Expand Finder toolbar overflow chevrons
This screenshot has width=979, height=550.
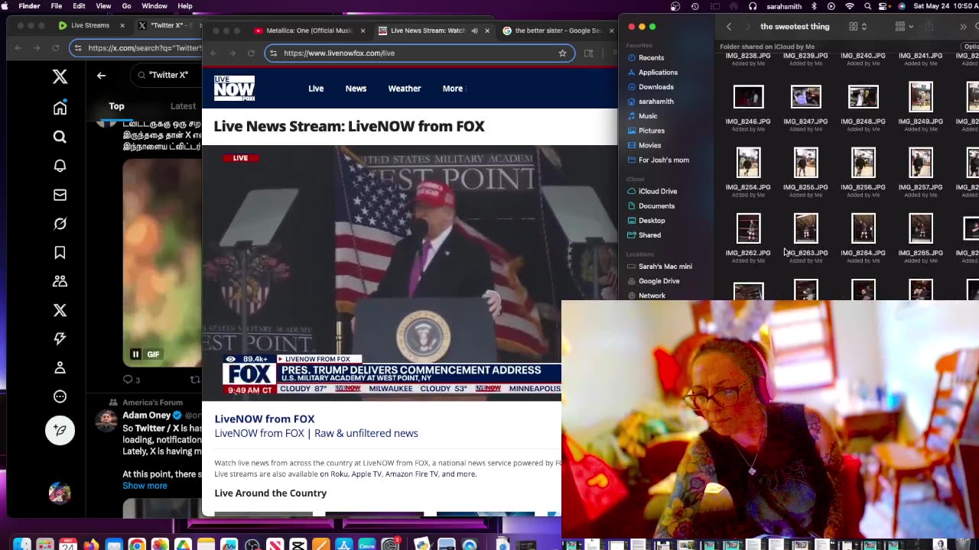pyautogui.click(x=963, y=27)
